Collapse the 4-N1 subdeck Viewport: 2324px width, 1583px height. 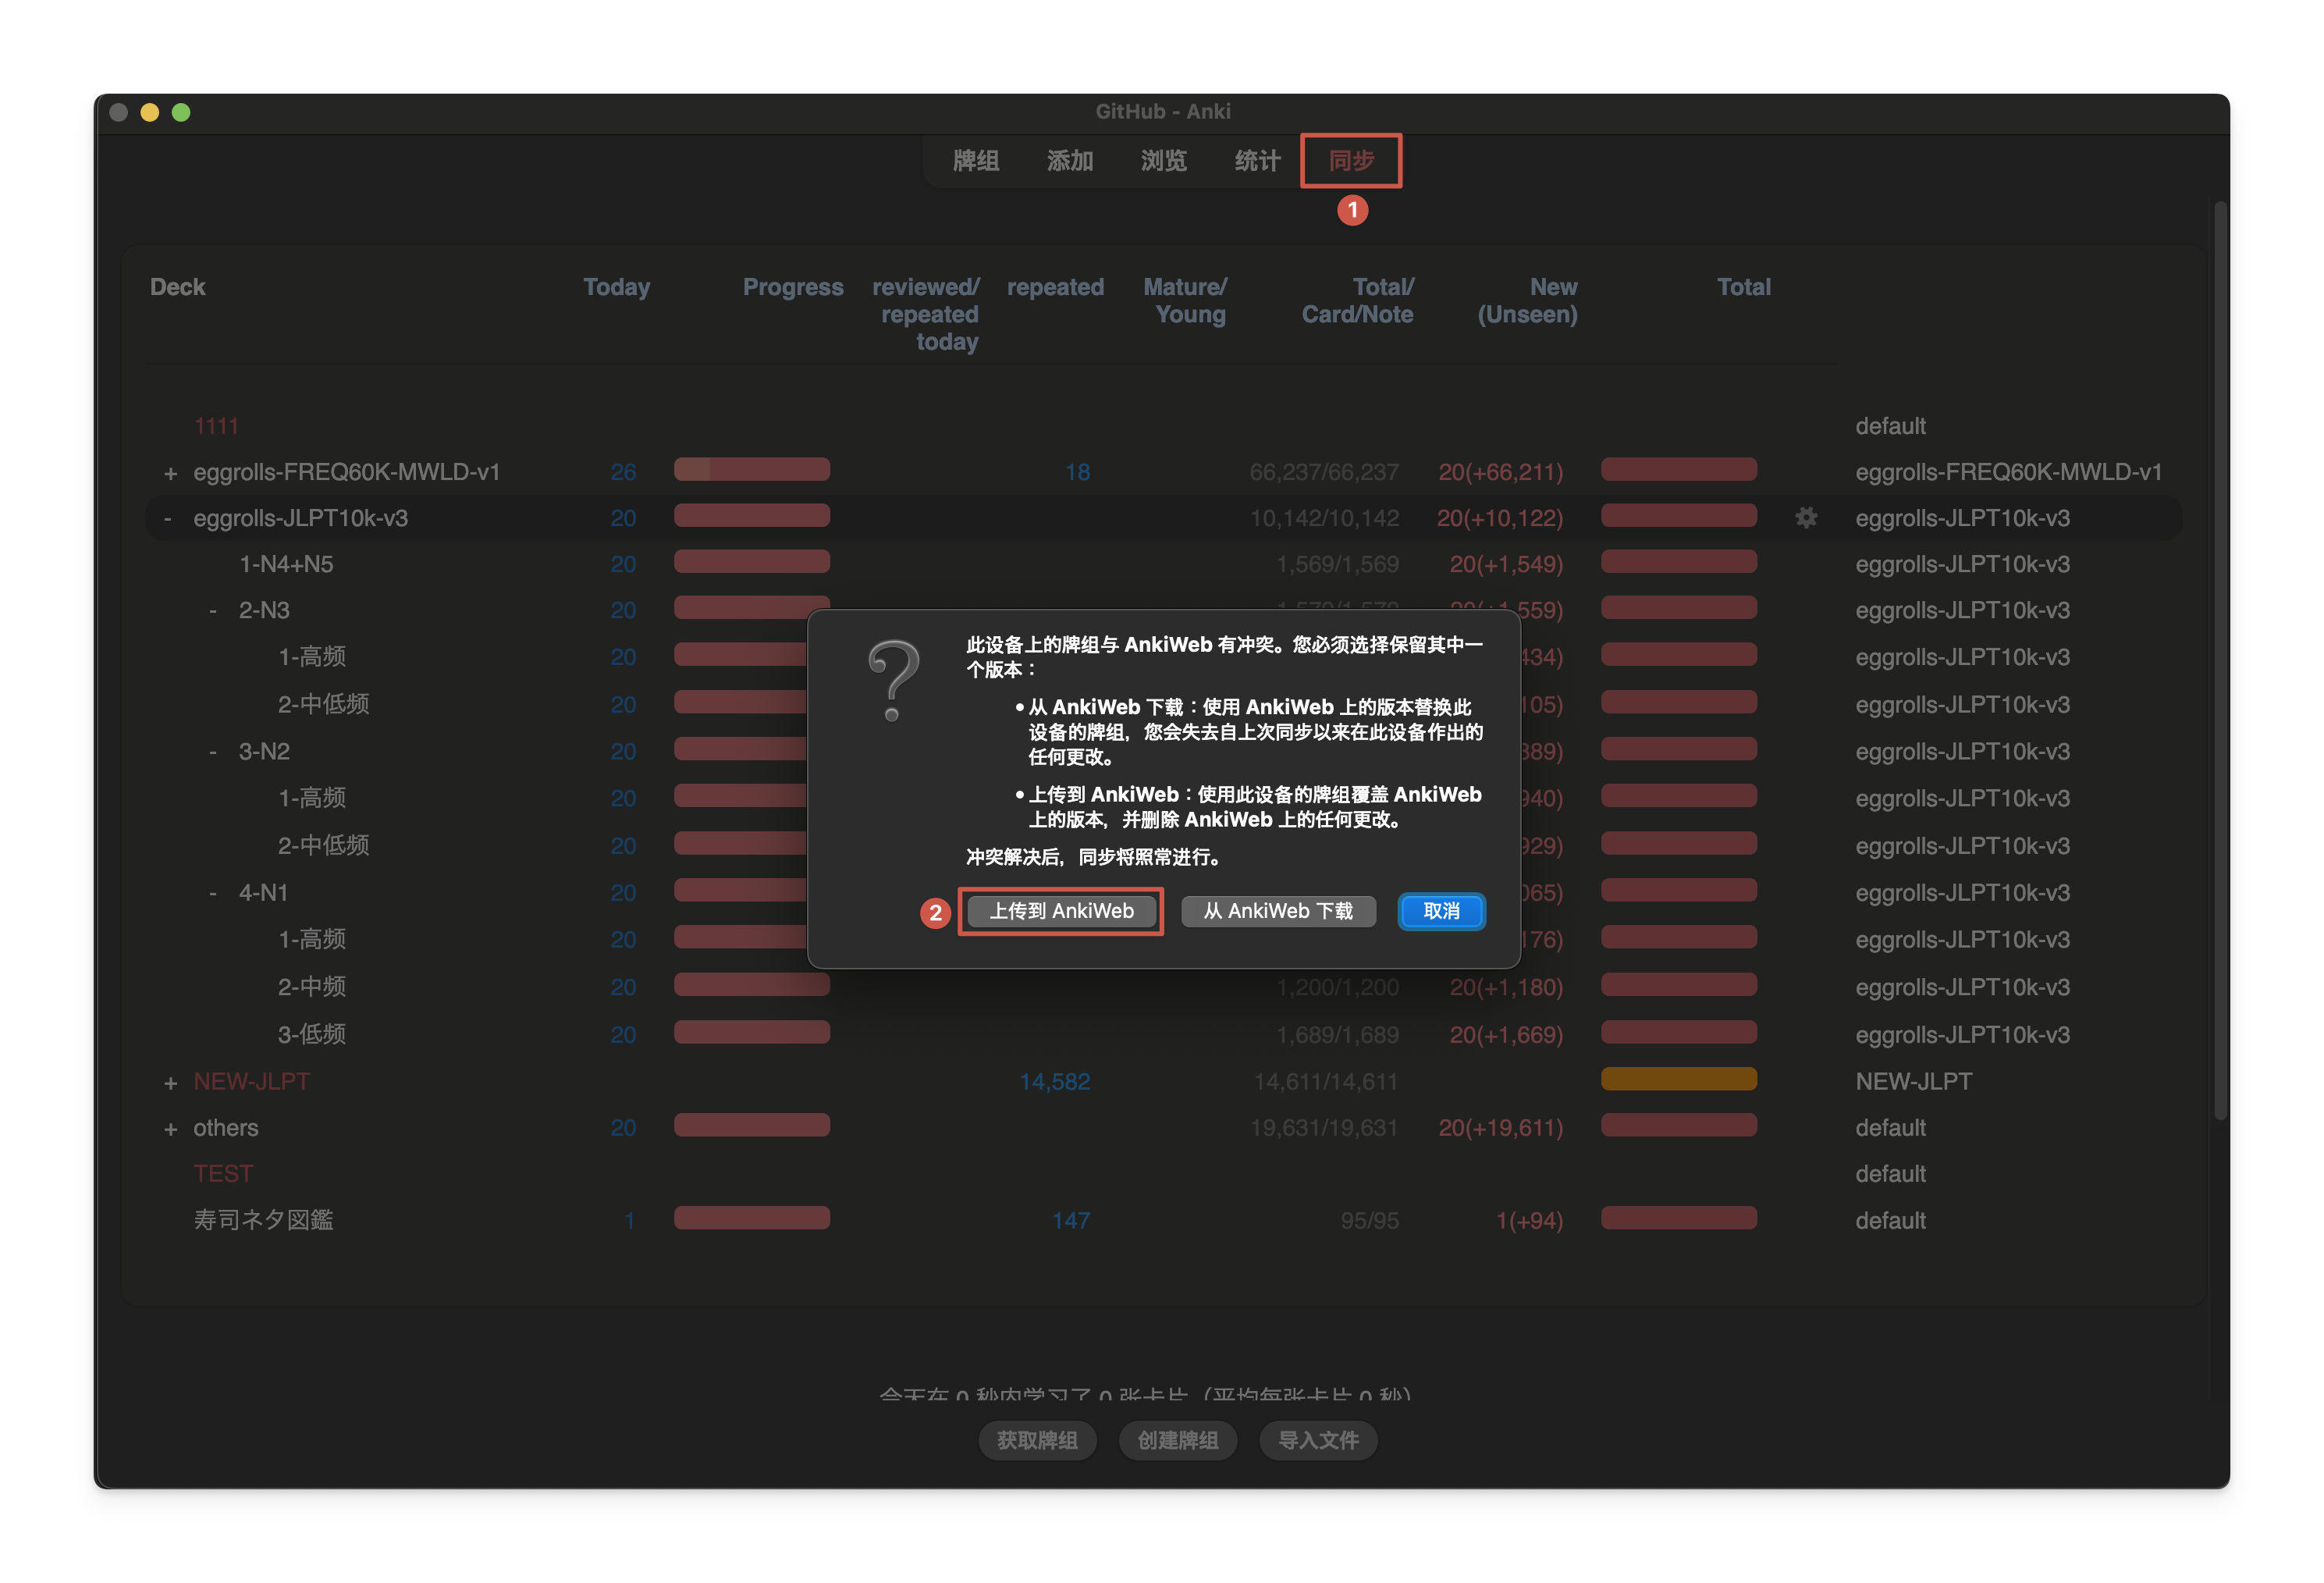(213, 893)
